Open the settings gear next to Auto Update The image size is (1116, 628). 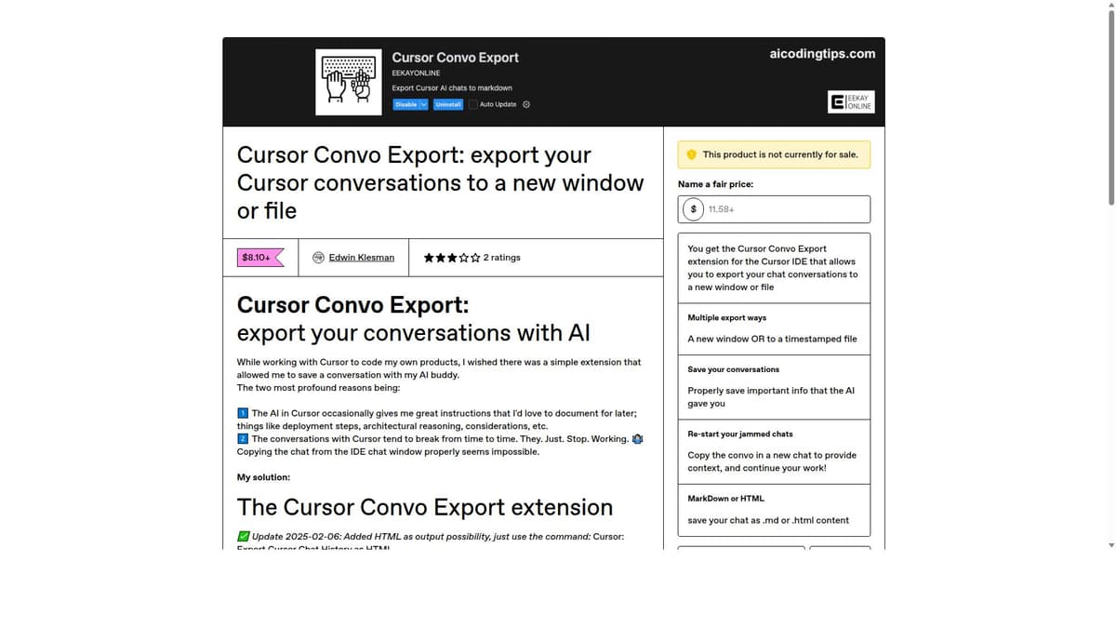point(526,104)
